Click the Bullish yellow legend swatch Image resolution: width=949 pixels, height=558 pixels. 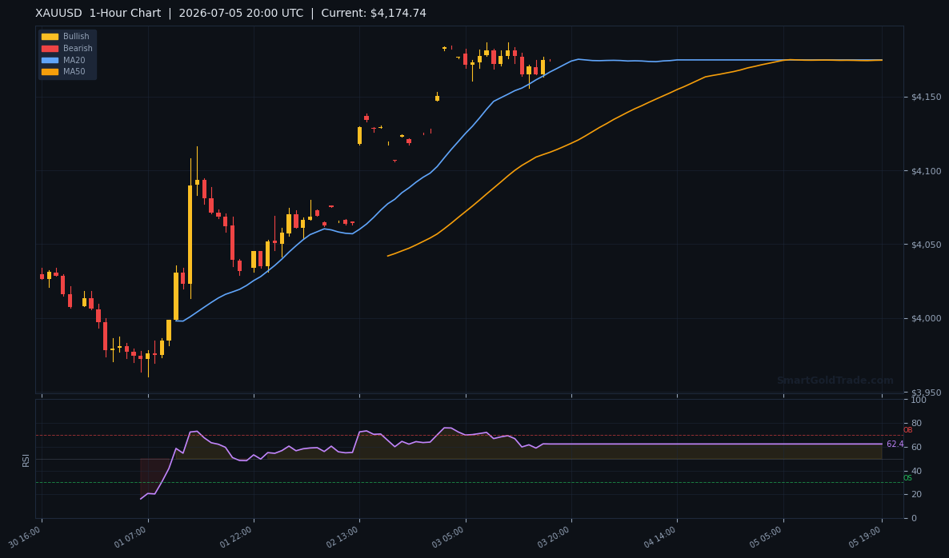[x=50, y=37]
